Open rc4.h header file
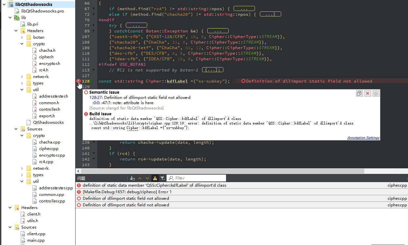 (x=43, y=70)
